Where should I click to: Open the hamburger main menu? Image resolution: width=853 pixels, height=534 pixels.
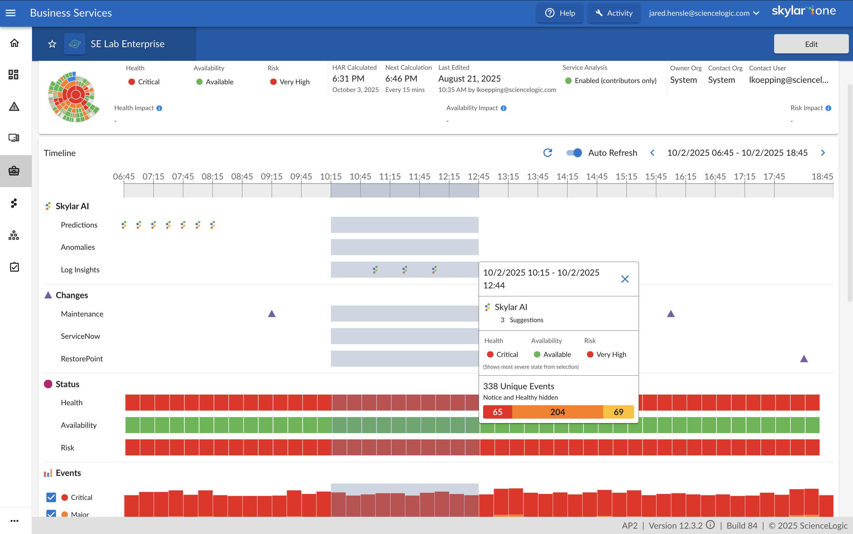tap(11, 13)
